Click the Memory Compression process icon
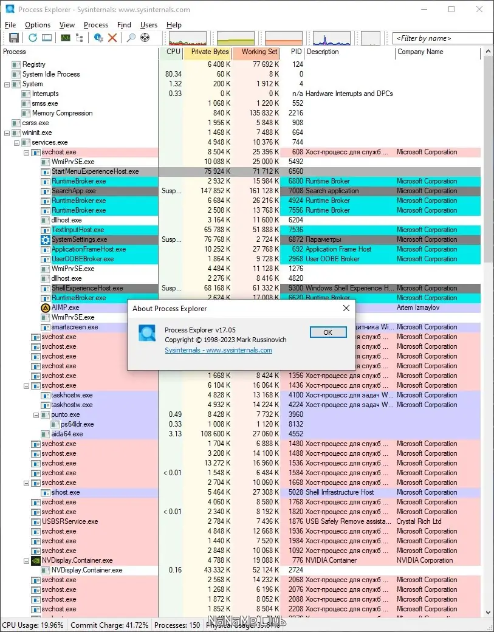 [x=26, y=113]
